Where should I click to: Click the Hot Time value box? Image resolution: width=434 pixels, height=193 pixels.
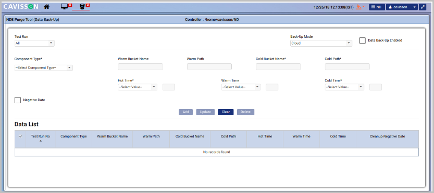pos(169,87)
